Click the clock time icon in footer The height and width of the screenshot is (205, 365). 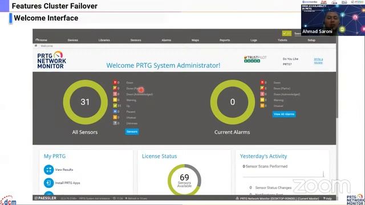[x=114, y=199]
